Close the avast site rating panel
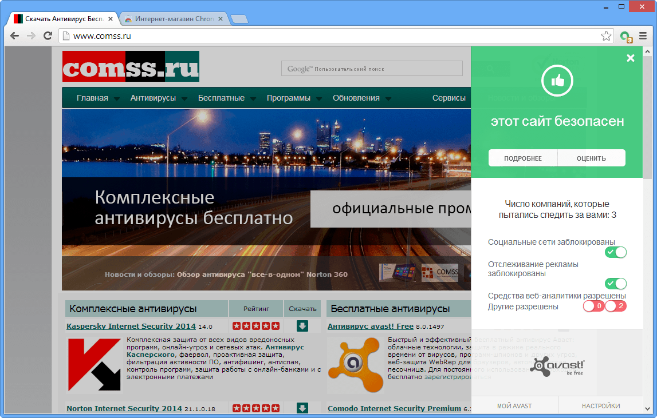Image resolution: width=657 pixels, height=418 pixels. point(631,58)
